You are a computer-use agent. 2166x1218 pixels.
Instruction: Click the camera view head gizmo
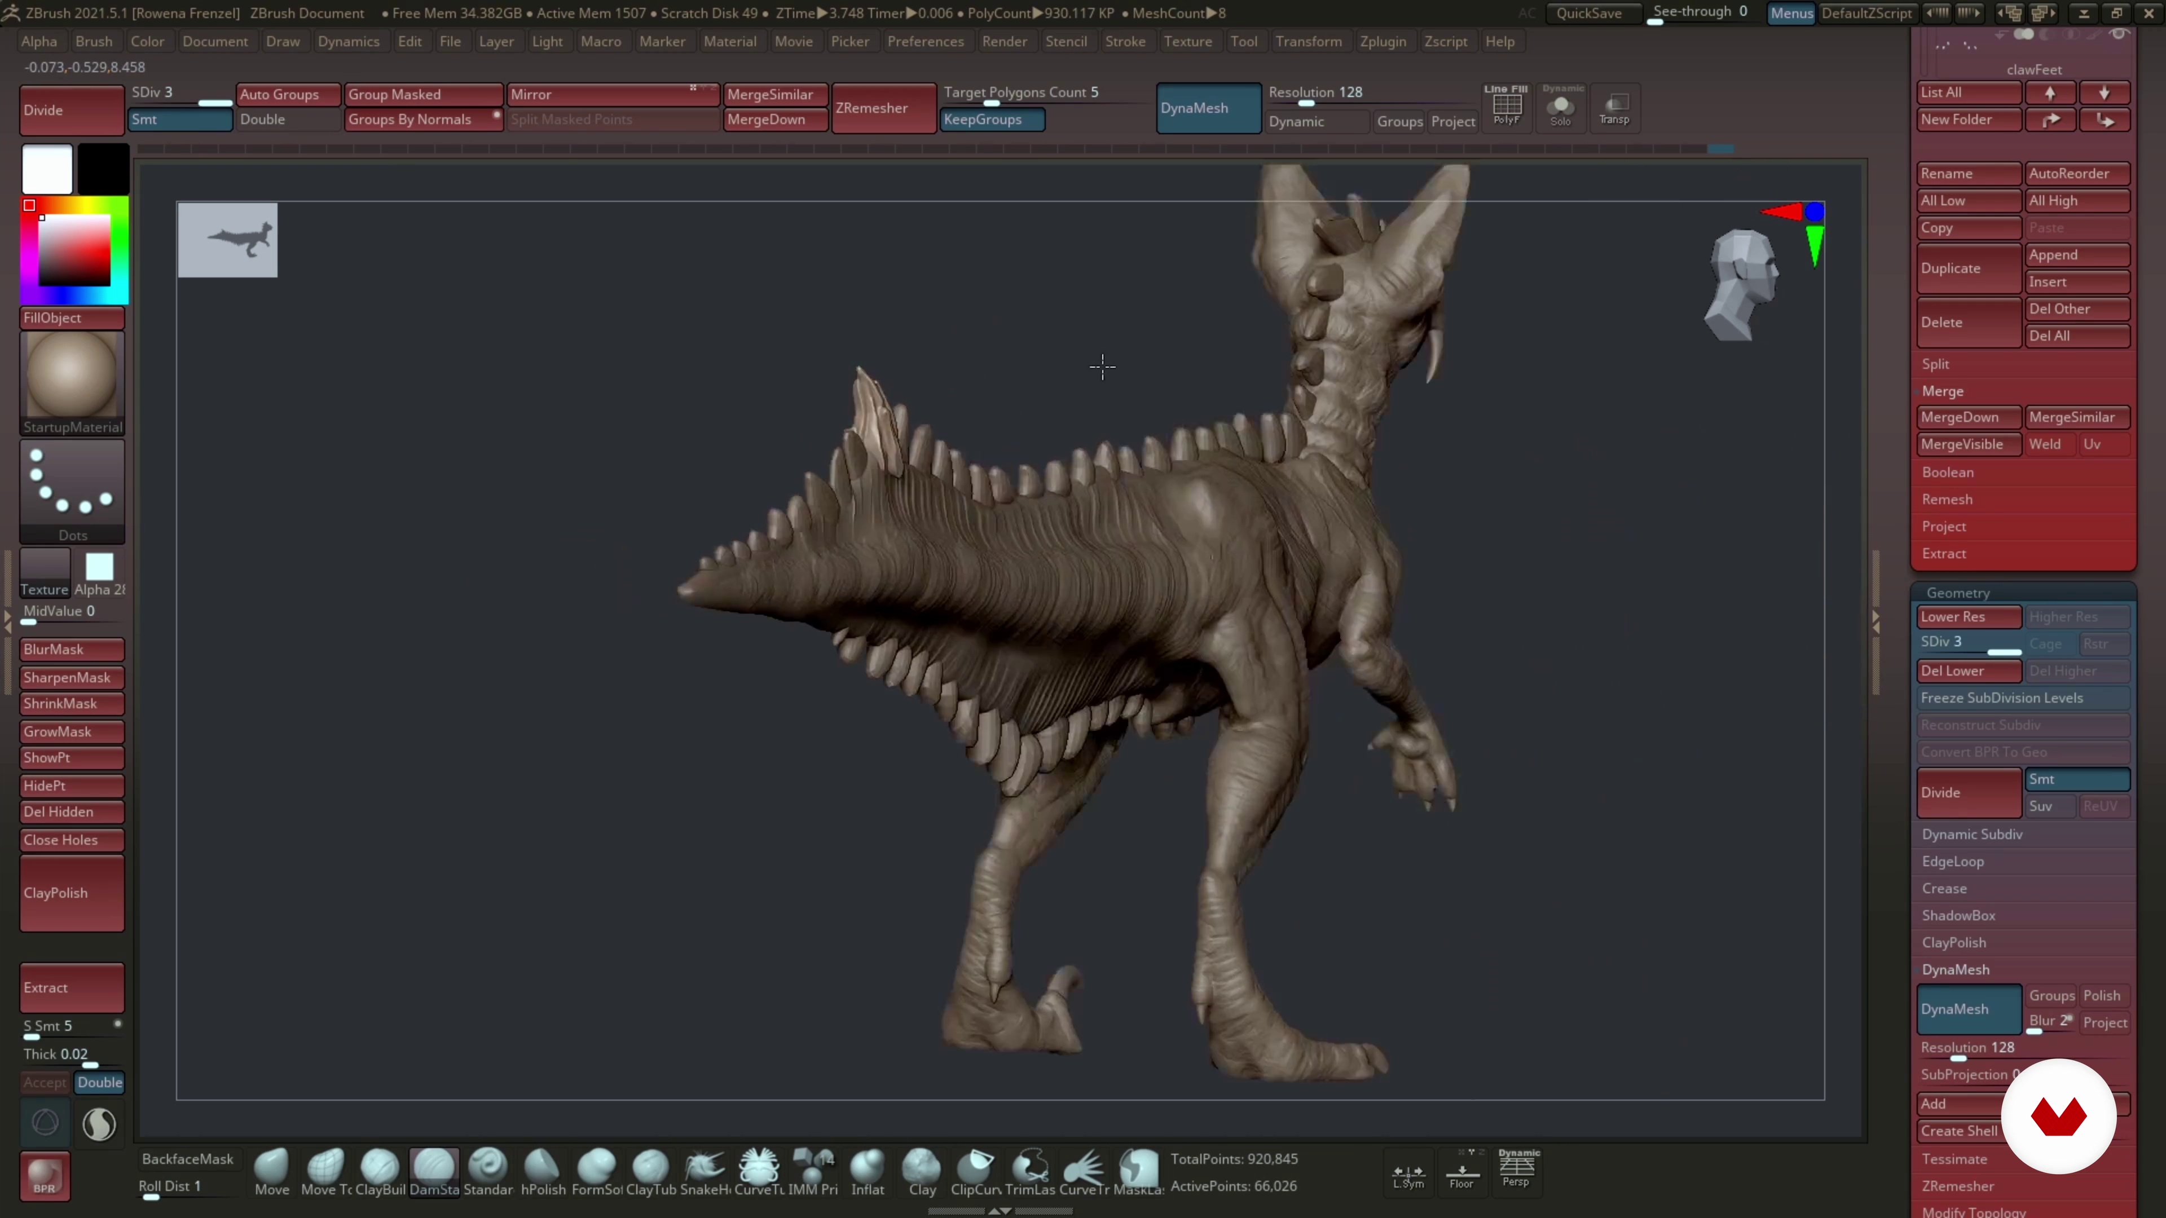[x=1741, y=284]
